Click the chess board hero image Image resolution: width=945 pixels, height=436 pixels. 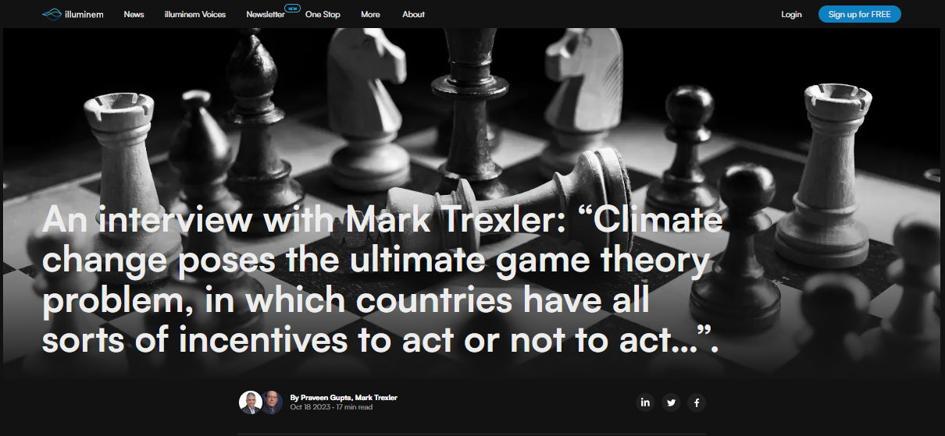(x=472, y=117)
